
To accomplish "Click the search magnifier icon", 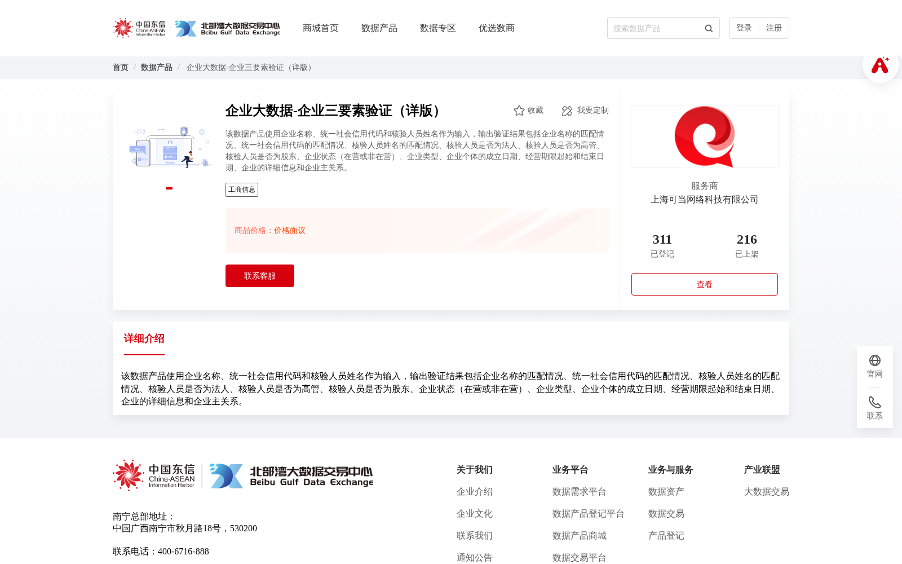I will [x=708, y=28].
